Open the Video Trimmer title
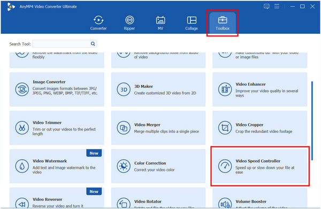 pos(47,122)
